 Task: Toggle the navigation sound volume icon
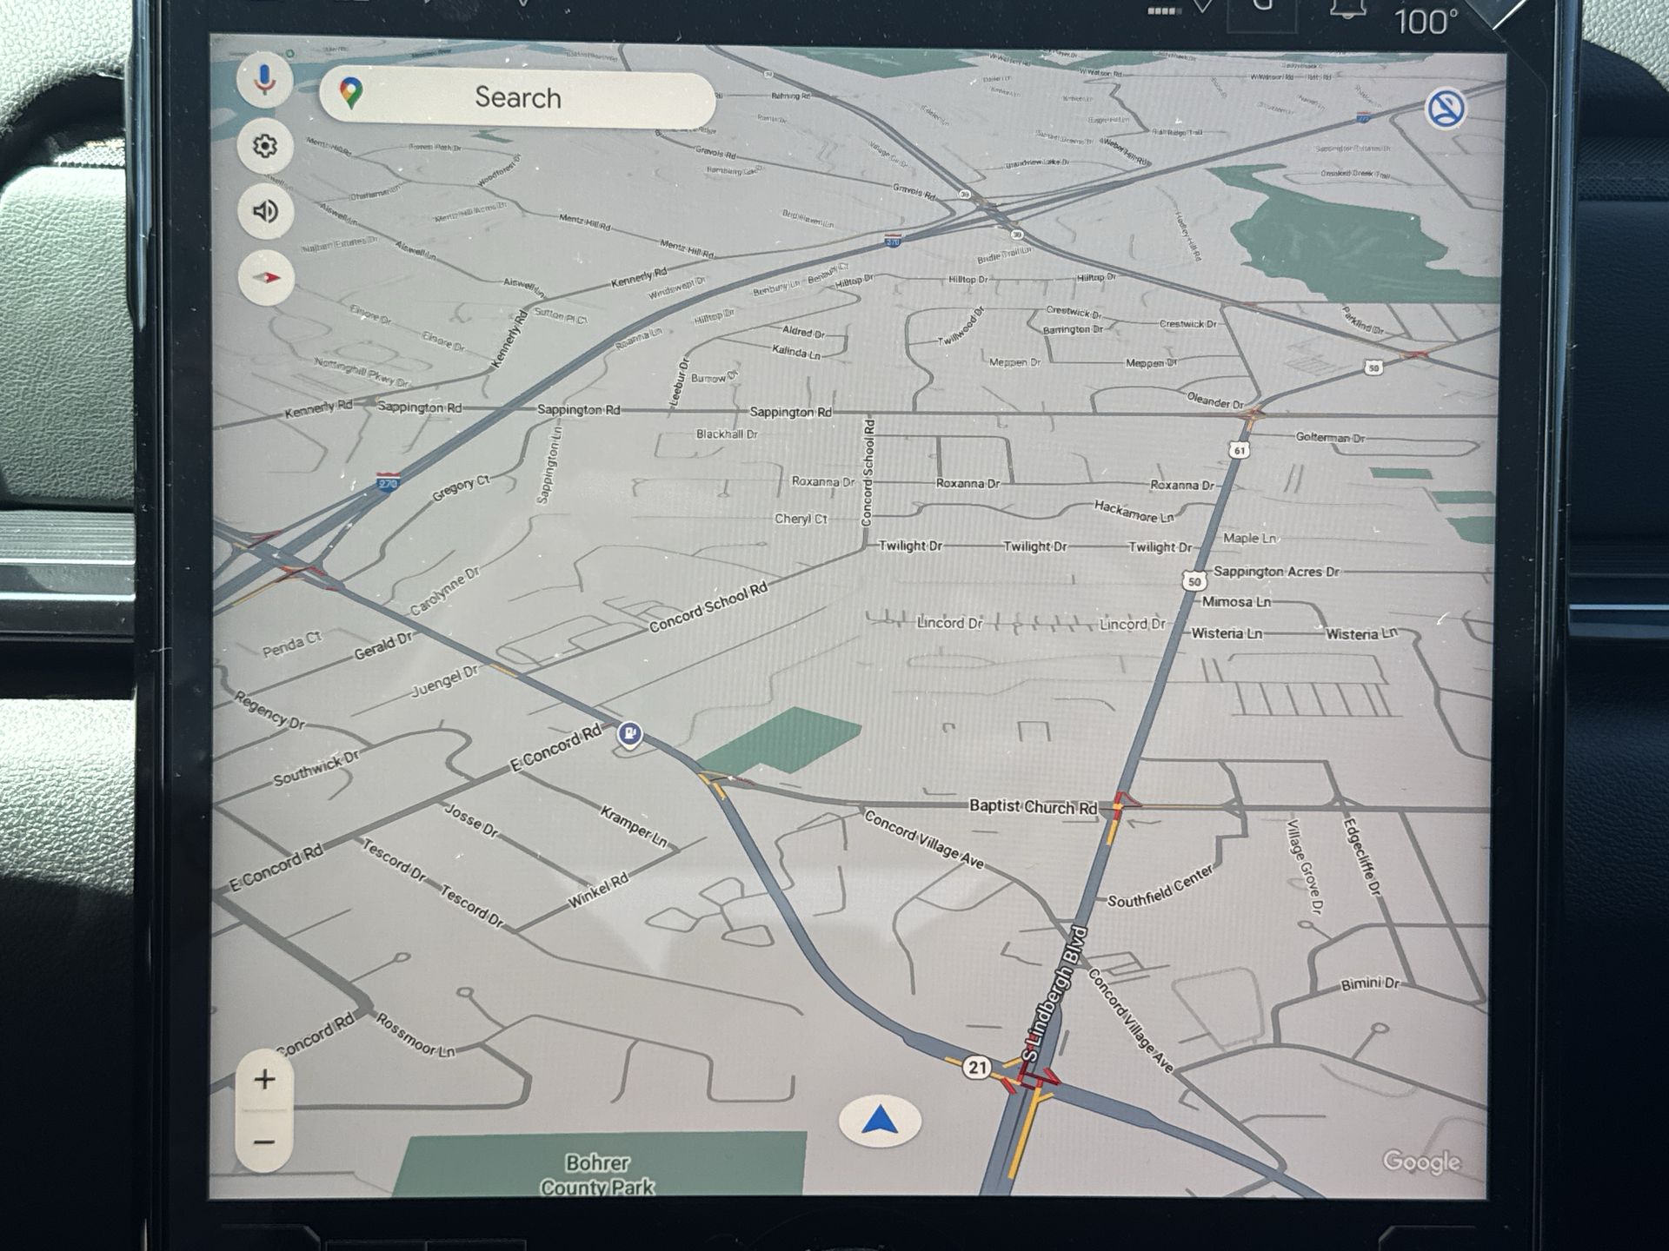click(x=265, y=211)
